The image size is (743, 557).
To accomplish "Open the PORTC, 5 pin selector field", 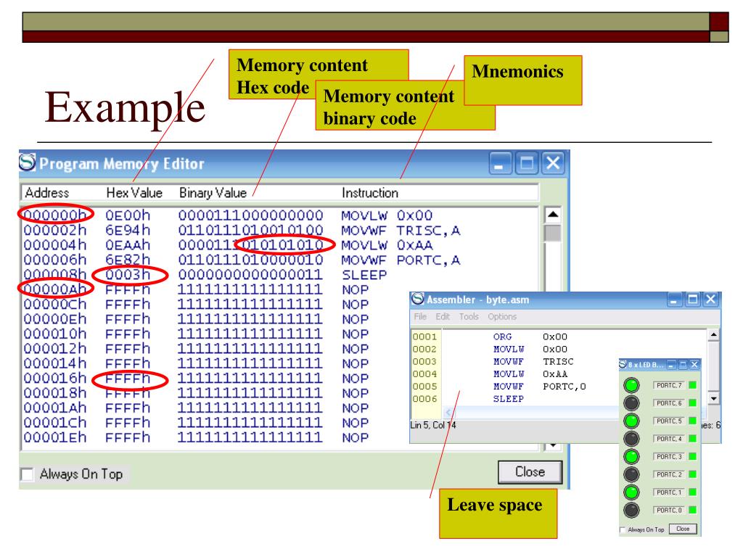I will [x=668, y=421].
